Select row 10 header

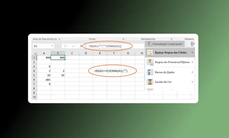pos(34,97)
